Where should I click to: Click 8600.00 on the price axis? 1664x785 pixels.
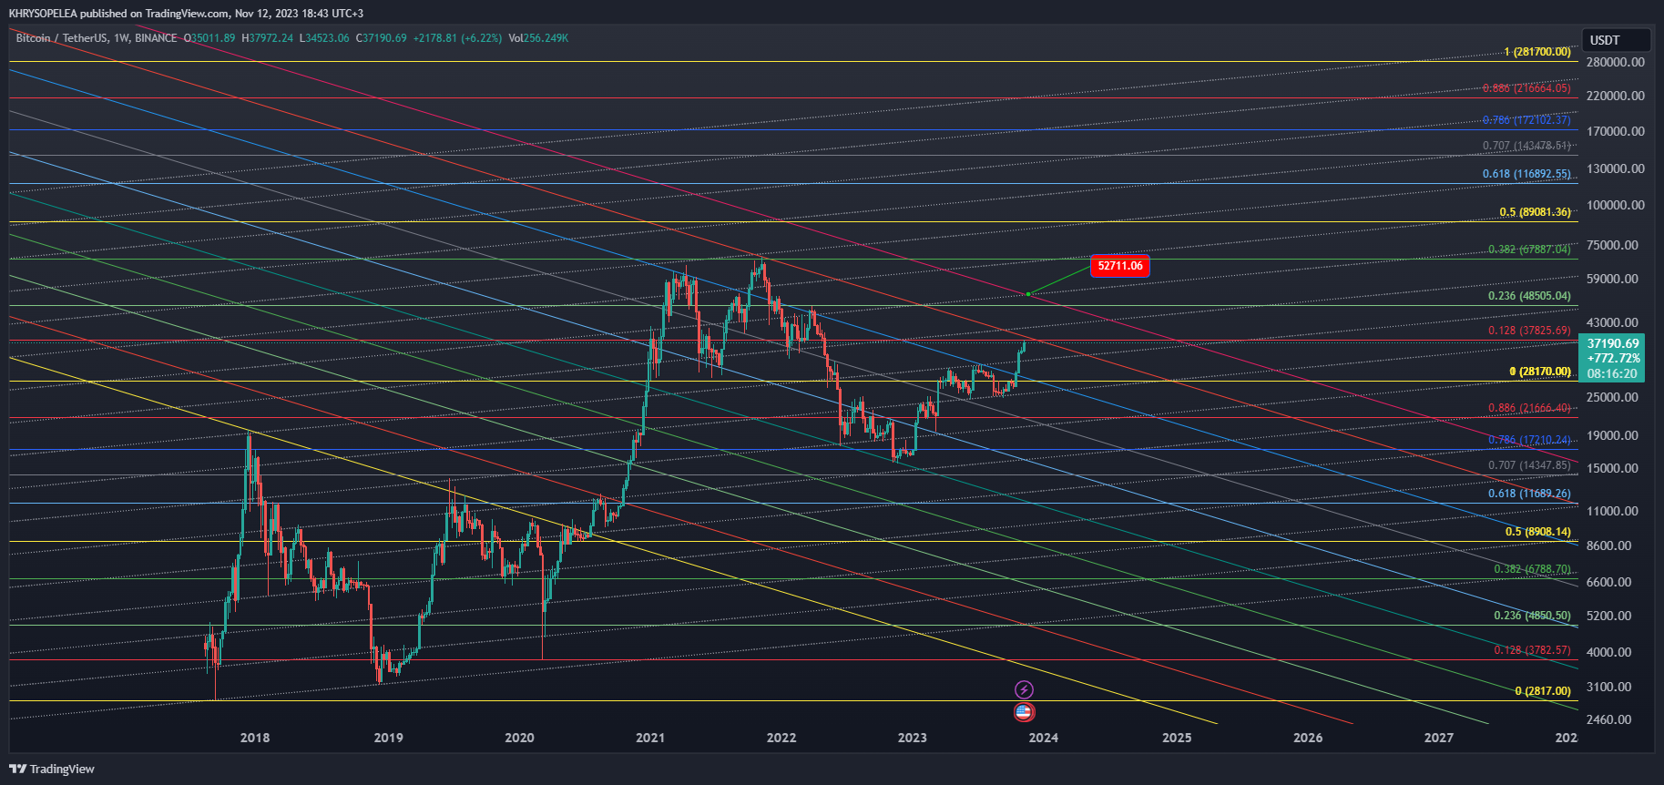1608,545
